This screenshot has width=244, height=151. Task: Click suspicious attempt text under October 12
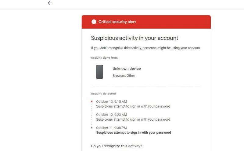[x=133, y=119]
